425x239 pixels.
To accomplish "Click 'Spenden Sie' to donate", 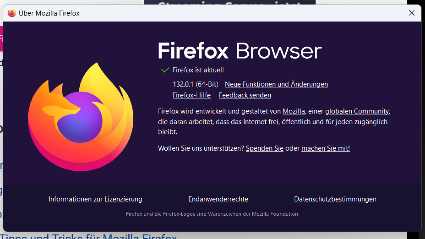I will click(x=264, y=148).
